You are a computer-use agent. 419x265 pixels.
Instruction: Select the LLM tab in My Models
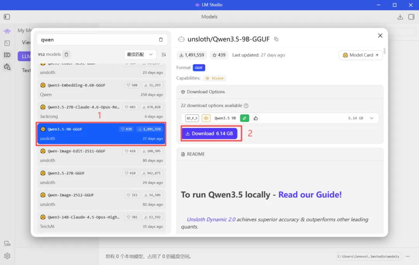coord(25,56)
